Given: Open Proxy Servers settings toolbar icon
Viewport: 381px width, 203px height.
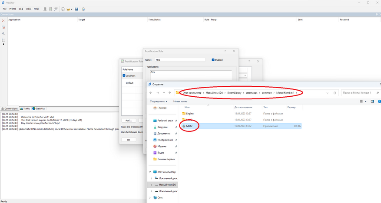Looking at the screenshot, I should click(45, 9).
